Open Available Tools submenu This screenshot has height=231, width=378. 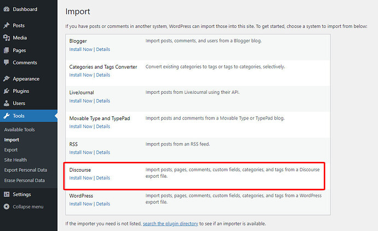pyautogui.click(x=19, y=129)
